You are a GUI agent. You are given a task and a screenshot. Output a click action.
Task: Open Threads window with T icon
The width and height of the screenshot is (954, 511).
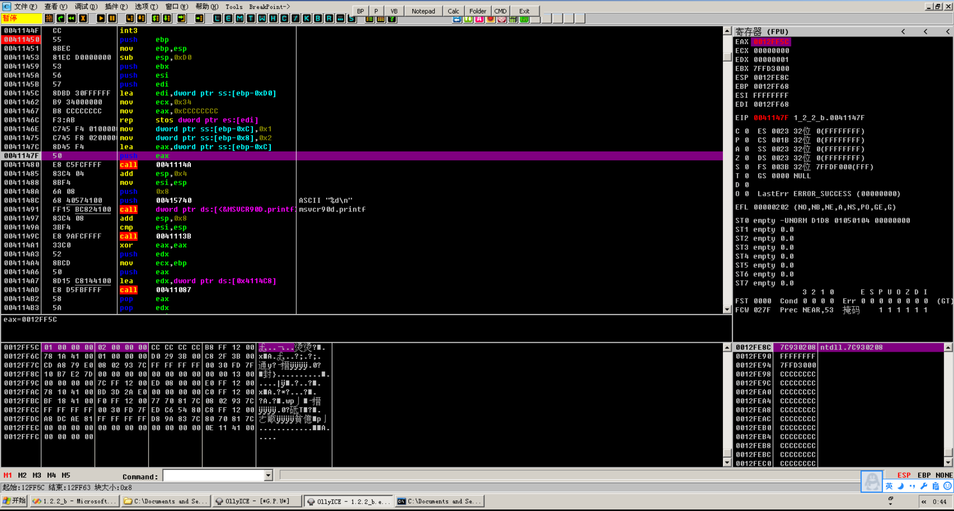250,18
